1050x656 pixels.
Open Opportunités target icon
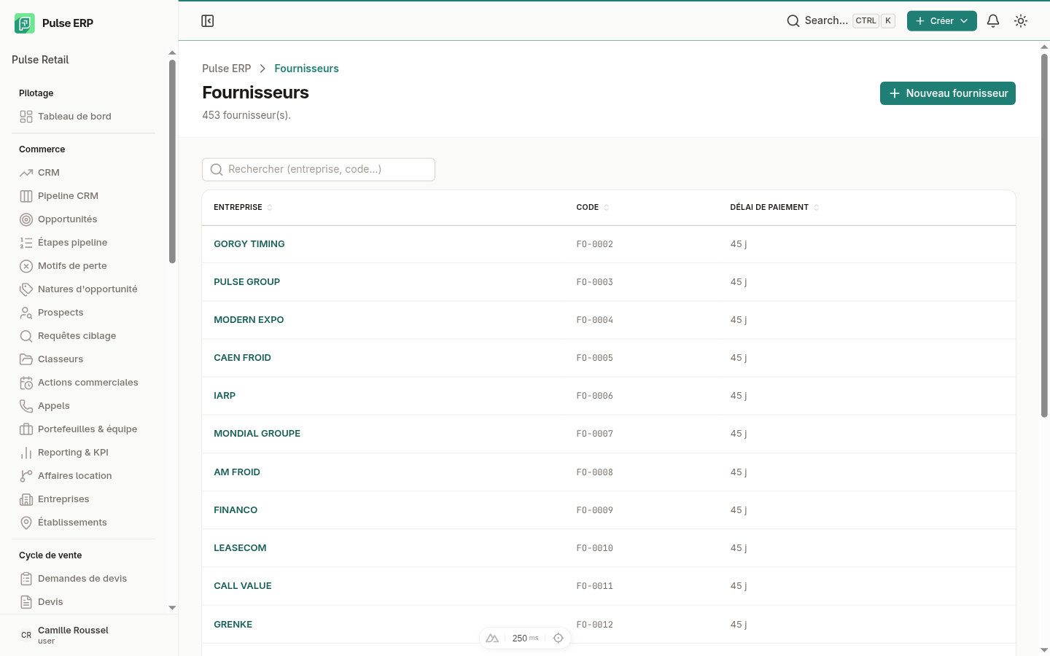pyautogui.click(x=26, y=219)
